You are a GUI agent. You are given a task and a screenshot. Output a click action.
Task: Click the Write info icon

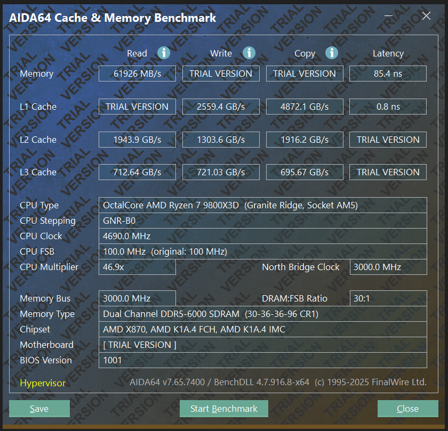point(249,53)
